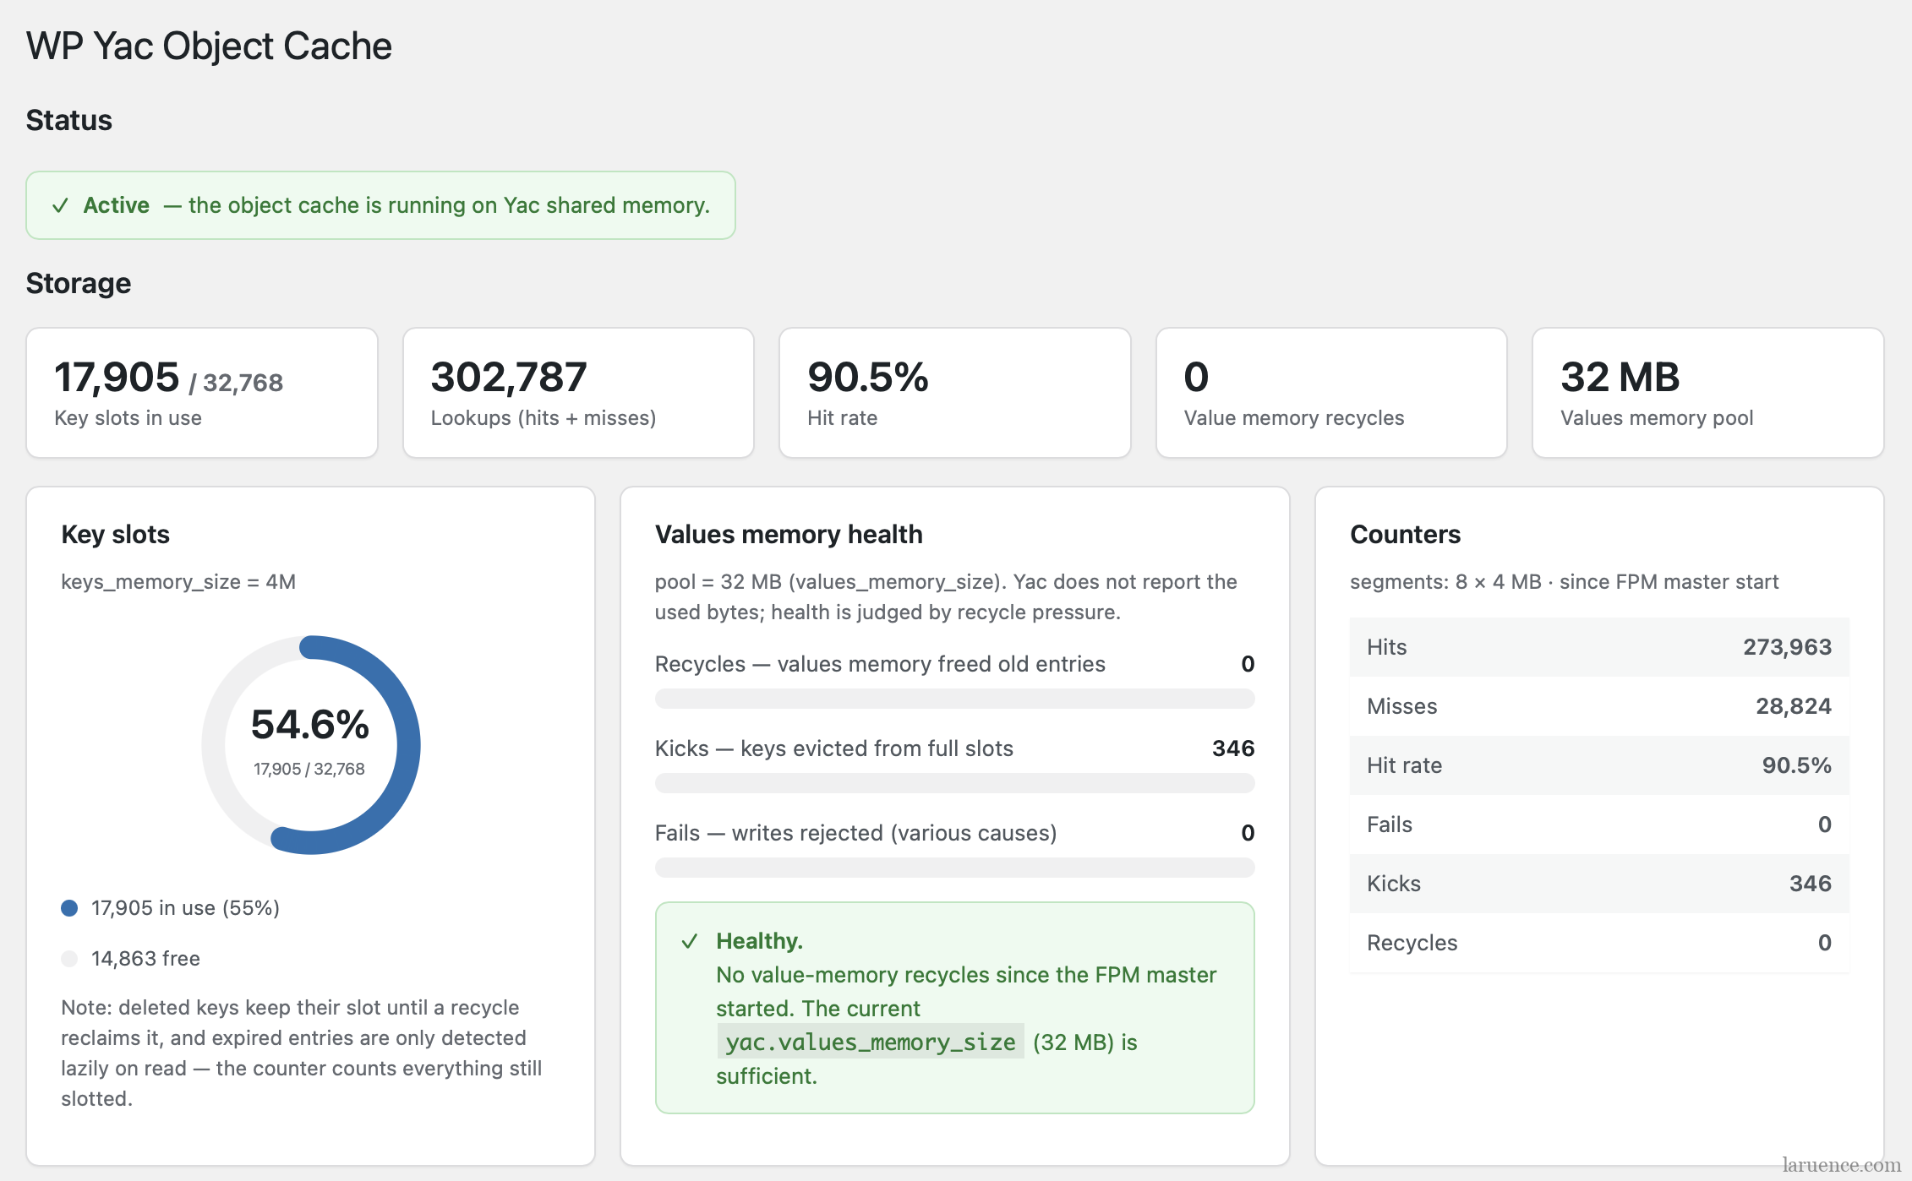The height and width of the screenshot is (1181, 1912).
Task: Click the large "32 MB" value
Action: [1620, 377]
